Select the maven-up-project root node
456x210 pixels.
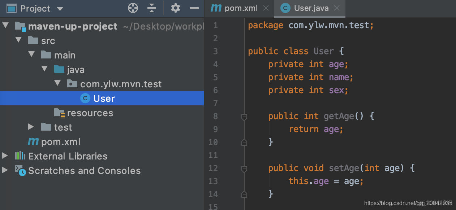tap(72, 26)
